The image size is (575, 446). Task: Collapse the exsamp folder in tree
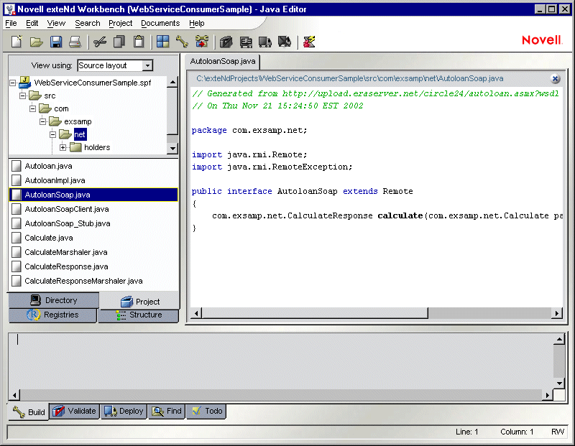[x=43, y=121]
